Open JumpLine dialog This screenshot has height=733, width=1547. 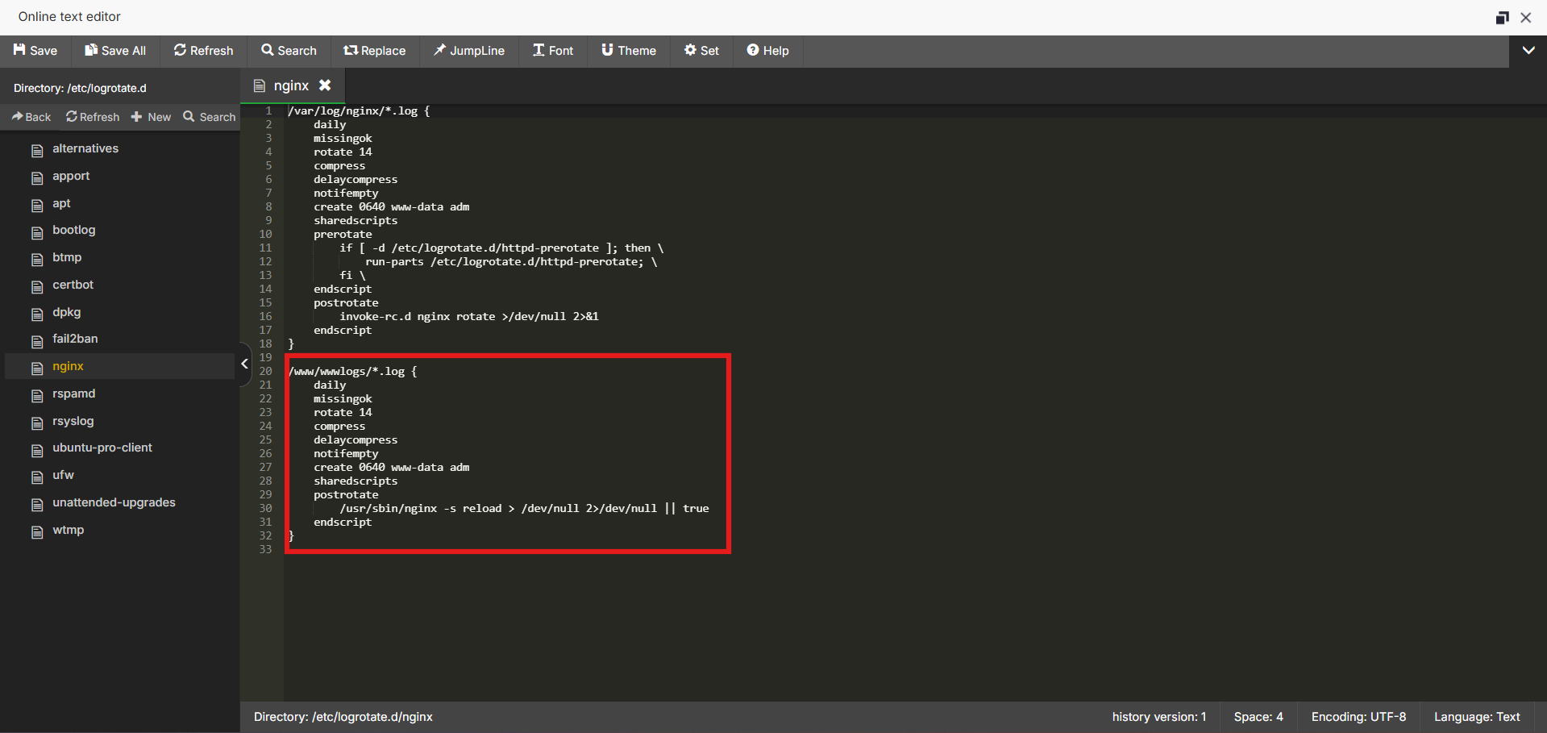(x=468, y=50)
